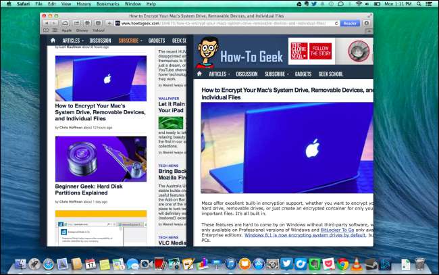Open the Window menu
The width and height of the screenshot is (439, 275).
point(132,4)
